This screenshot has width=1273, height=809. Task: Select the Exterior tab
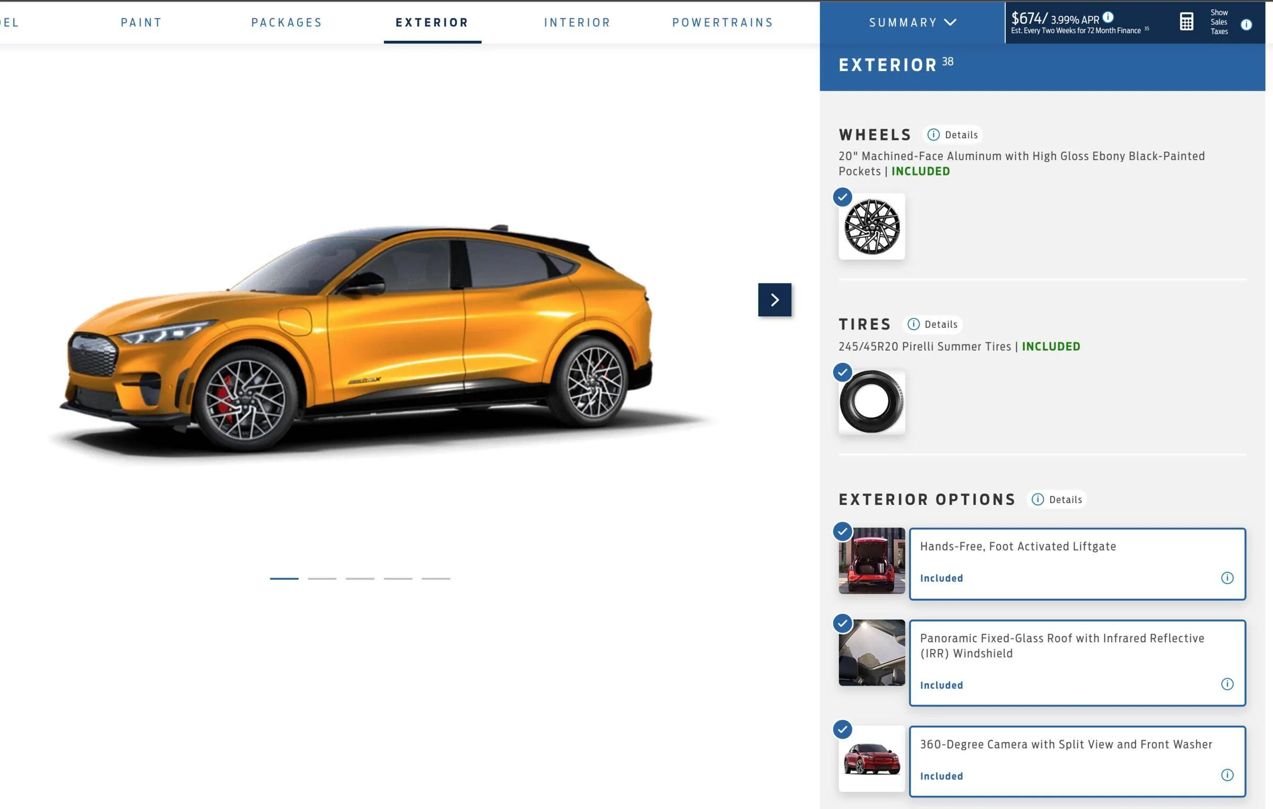click(x=432, y=22)
